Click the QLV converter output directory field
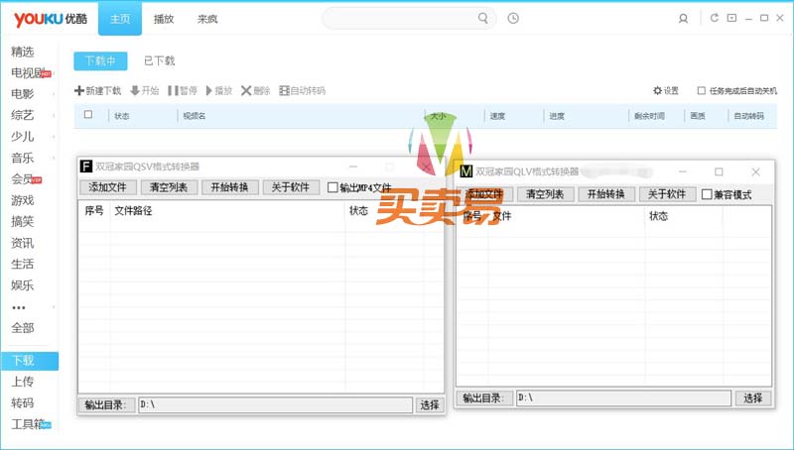 click(623, 397)
